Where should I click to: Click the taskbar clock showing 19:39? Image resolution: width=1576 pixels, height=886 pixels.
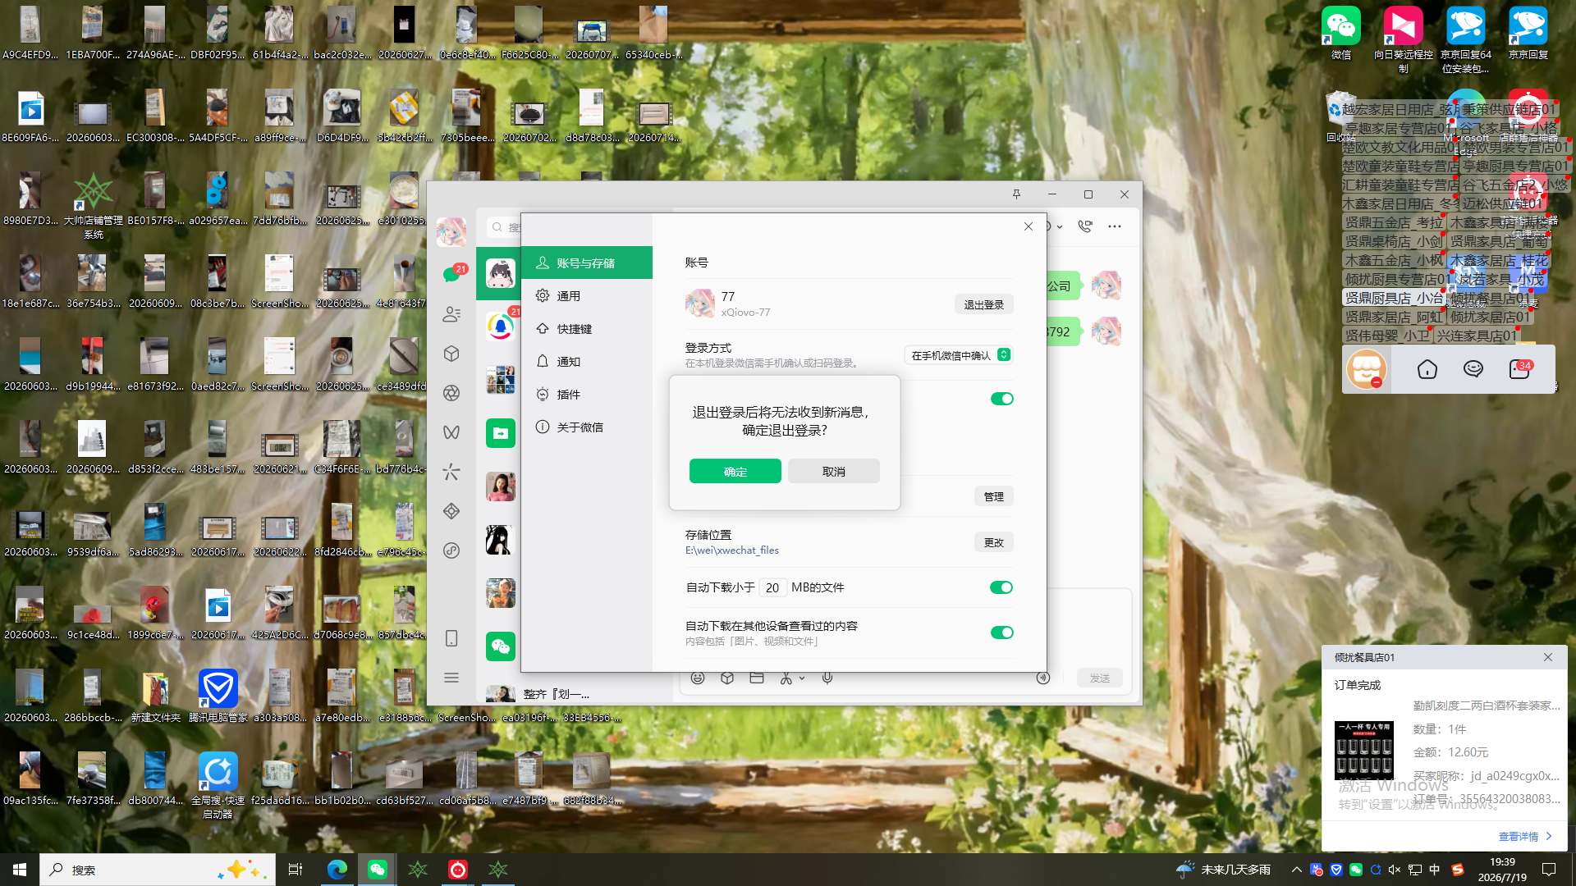click(x=1502, y=870)
